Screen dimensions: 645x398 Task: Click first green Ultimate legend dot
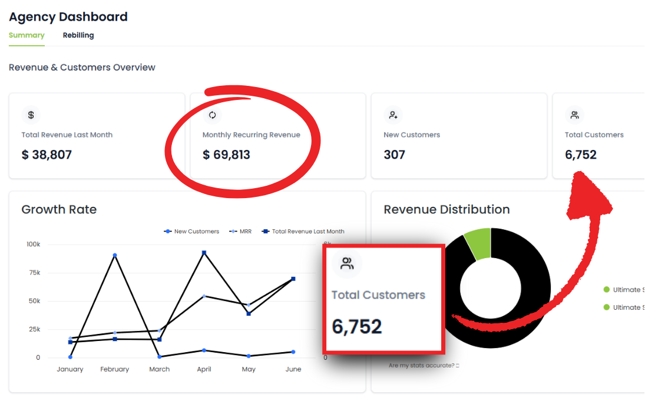point(606,290)
